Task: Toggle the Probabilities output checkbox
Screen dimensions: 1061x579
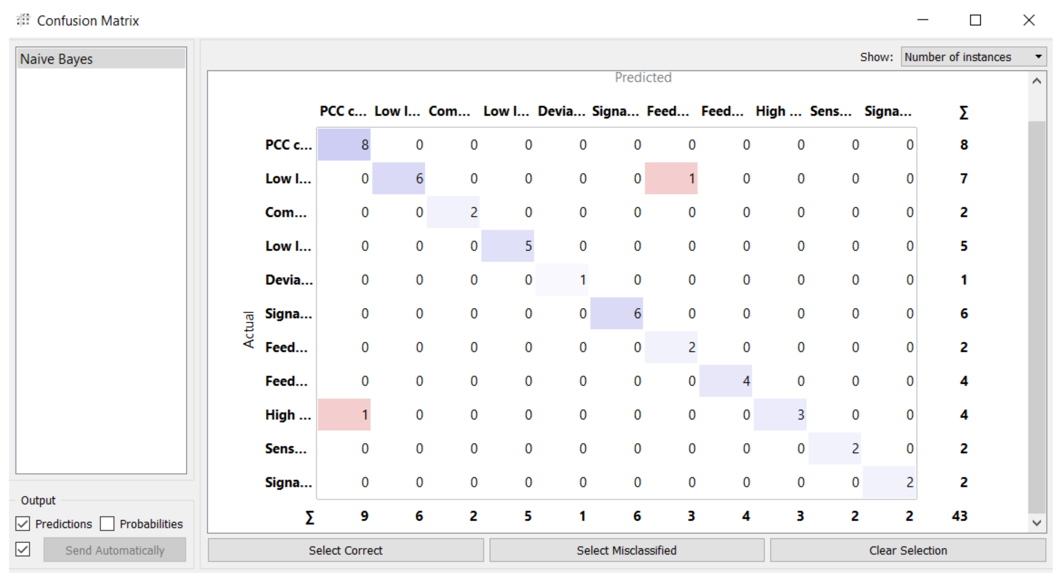Action: tap(107, 523)
